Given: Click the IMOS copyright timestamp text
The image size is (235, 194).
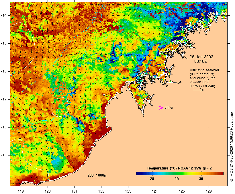Looking at the screenshot, I should pos(231,147).
